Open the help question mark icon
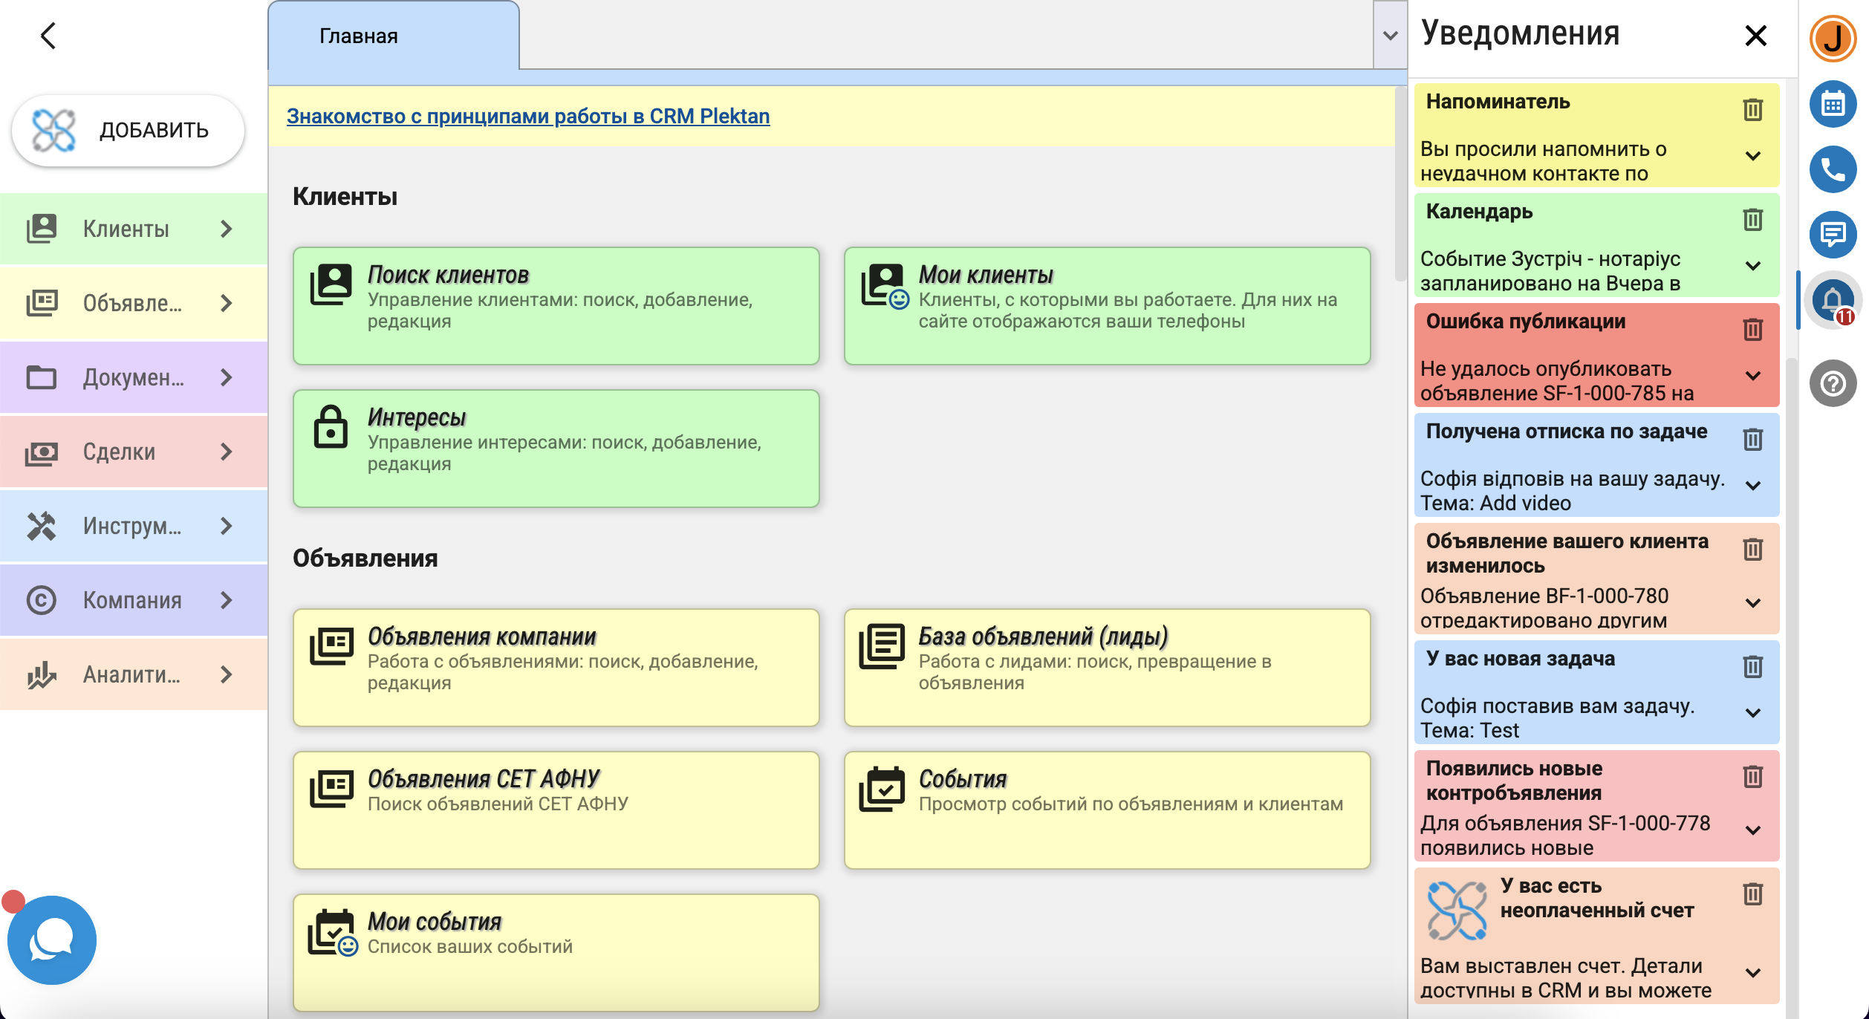The width and height of the screenshot is (1869, 1019). [1833, 383]
